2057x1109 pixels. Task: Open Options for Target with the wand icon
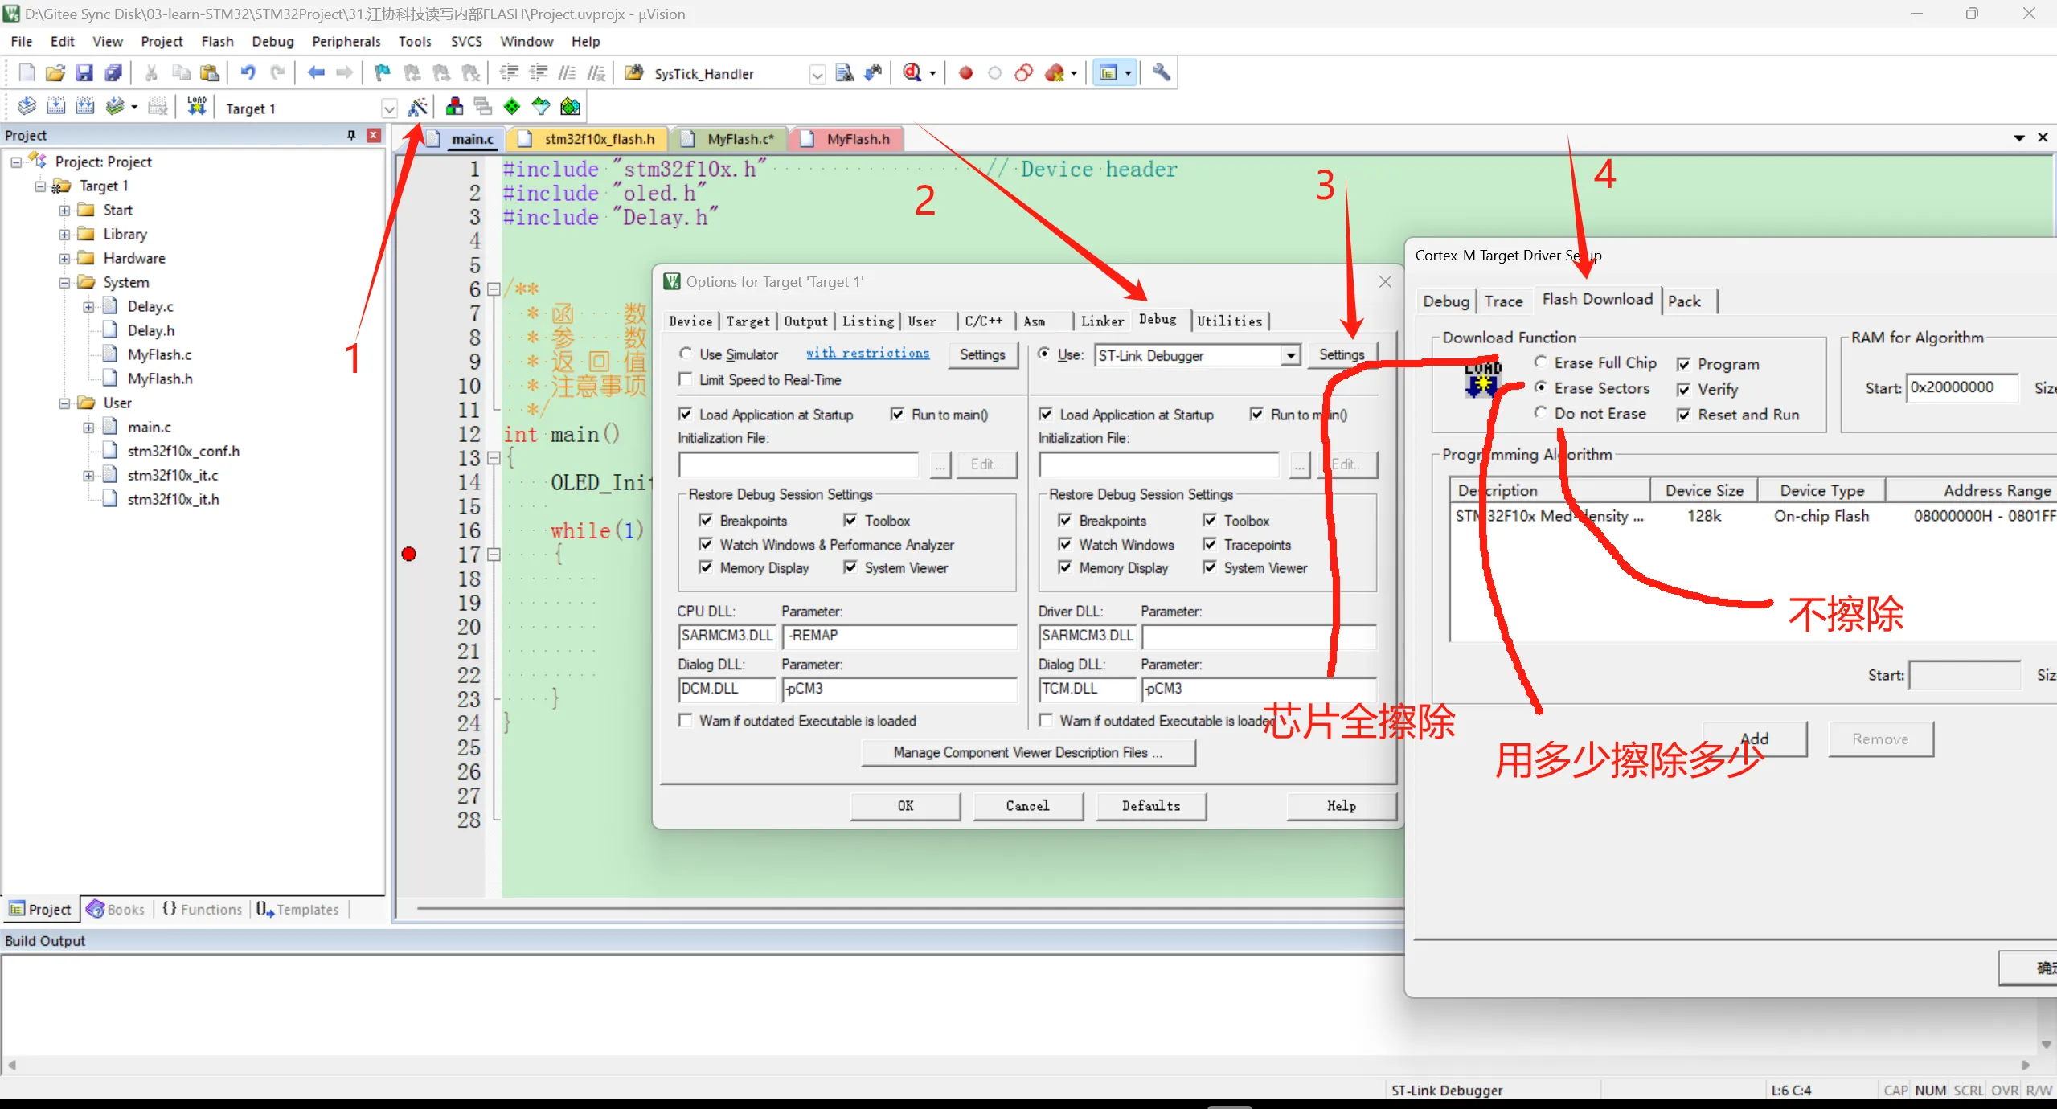pos(417,107)
